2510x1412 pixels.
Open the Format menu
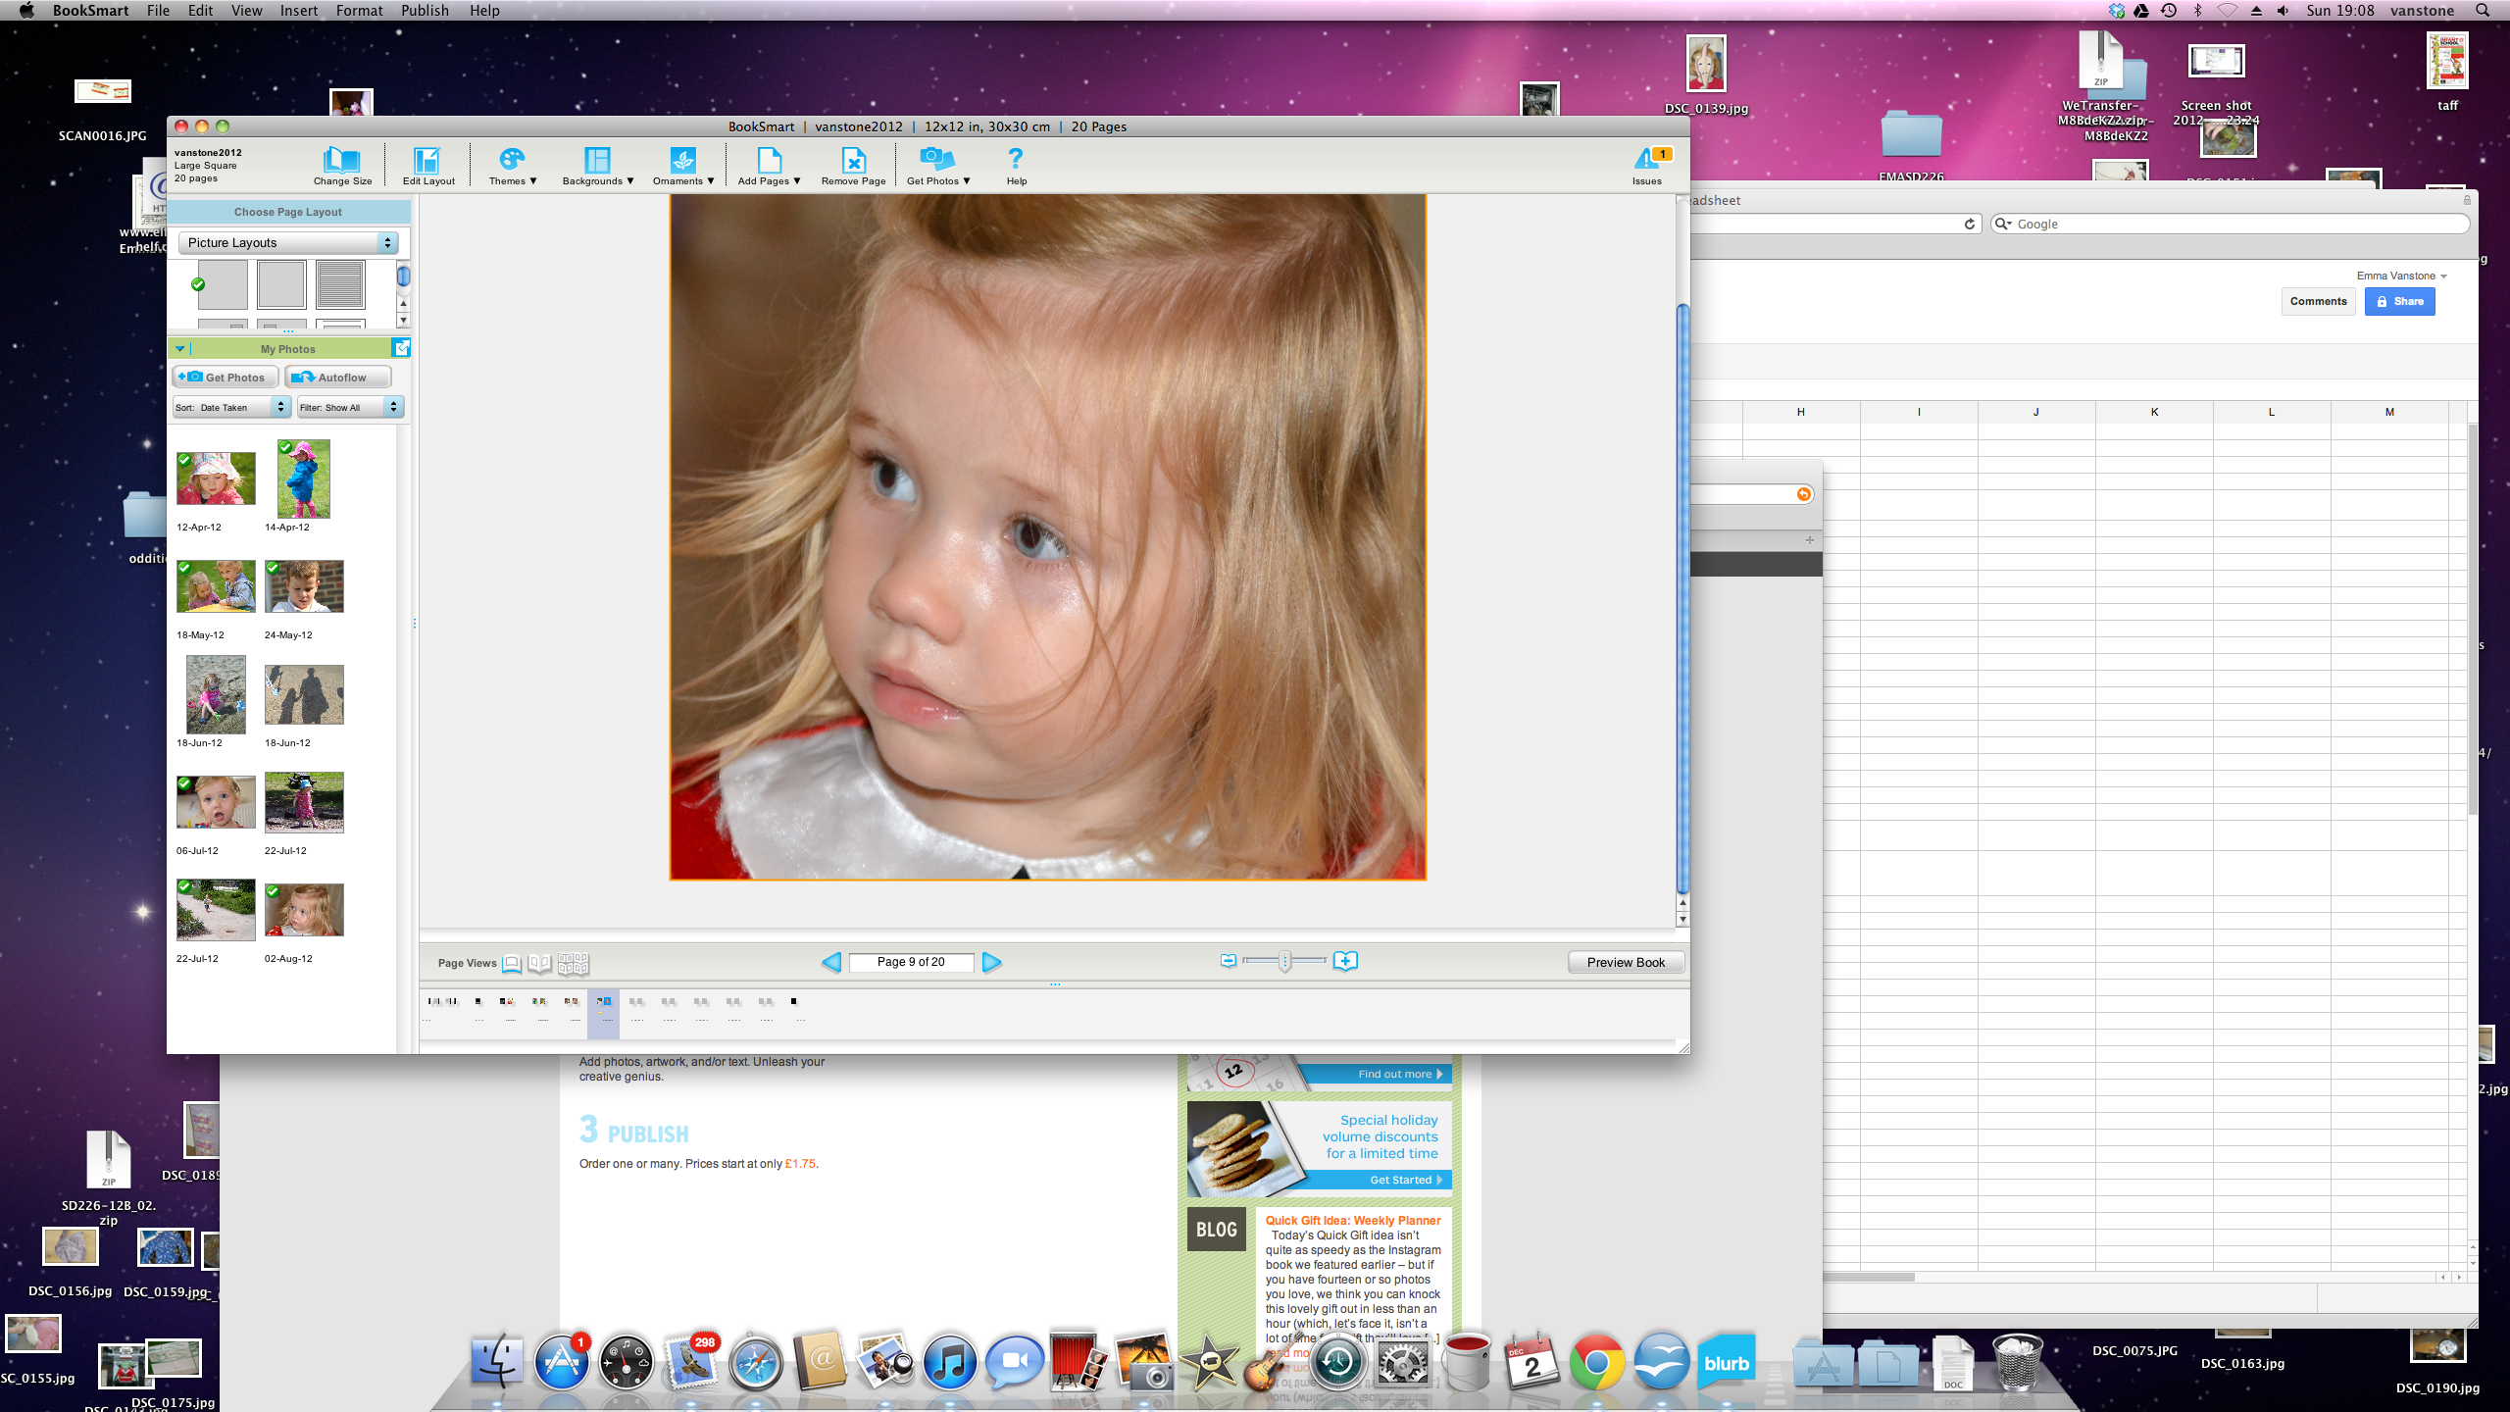pos(359,10)
